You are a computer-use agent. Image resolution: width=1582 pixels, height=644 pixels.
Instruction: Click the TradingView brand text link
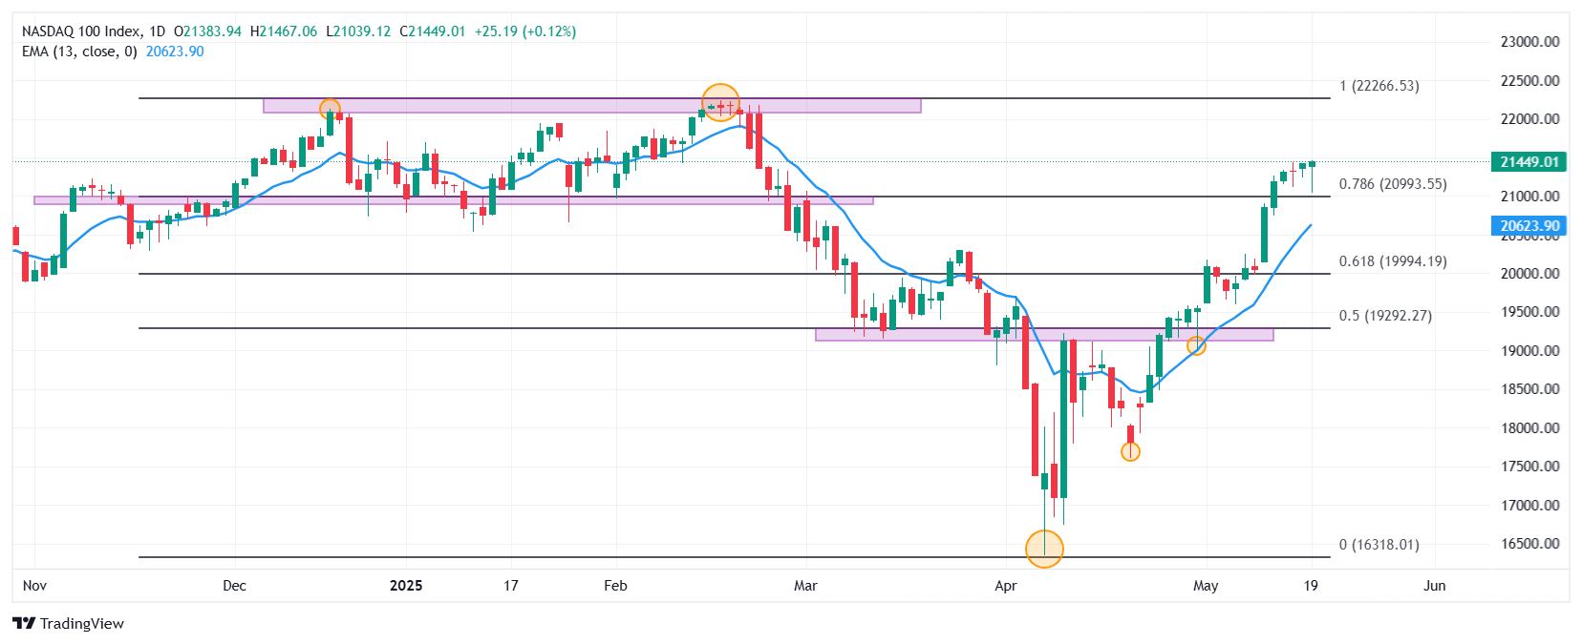82,623
